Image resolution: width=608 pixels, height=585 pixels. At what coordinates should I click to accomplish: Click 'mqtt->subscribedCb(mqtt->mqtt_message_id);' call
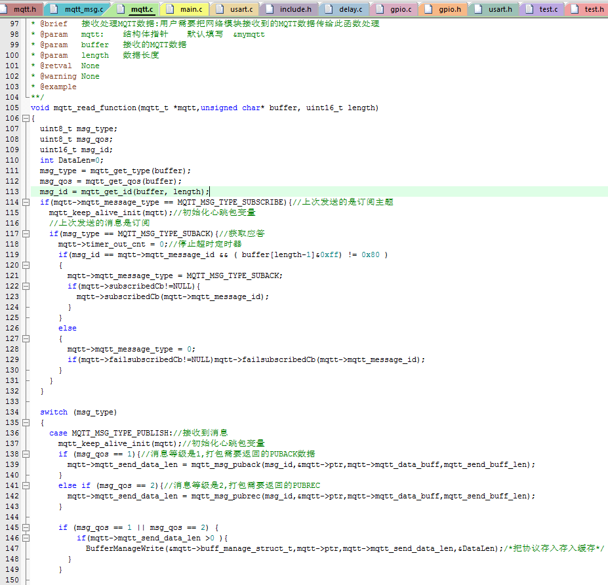coord(172,297)
